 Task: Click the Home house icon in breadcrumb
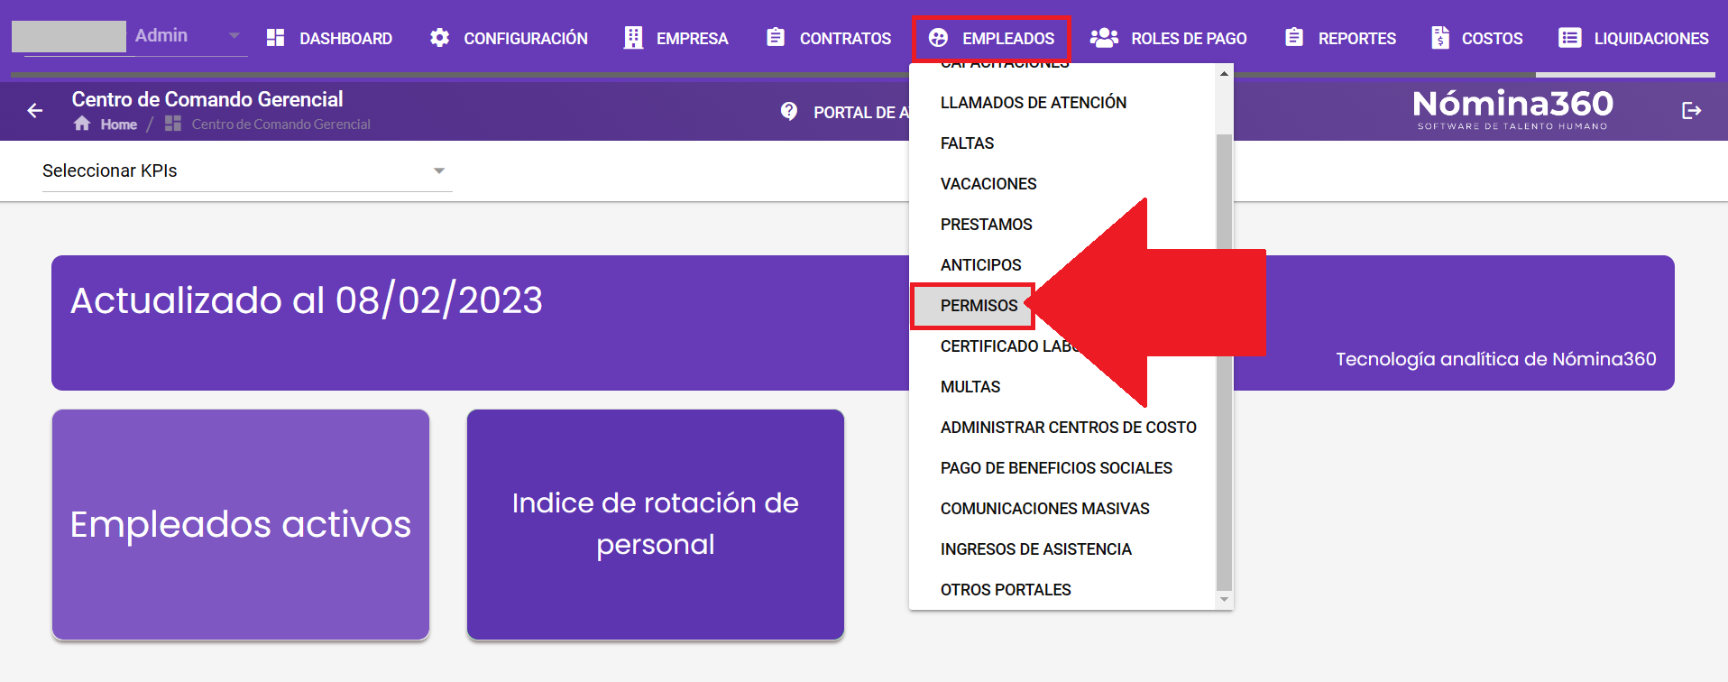click(x=82, y=124)
